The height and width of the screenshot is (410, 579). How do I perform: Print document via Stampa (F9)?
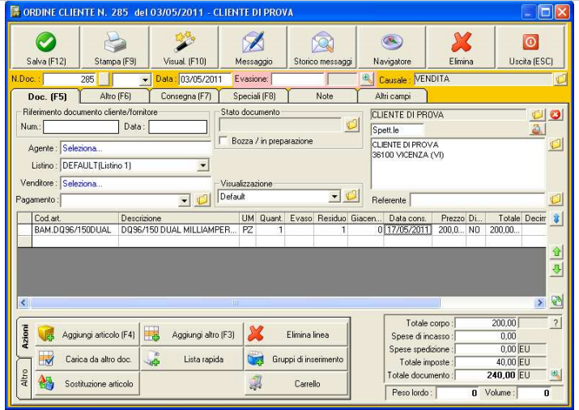coord(115,47)
